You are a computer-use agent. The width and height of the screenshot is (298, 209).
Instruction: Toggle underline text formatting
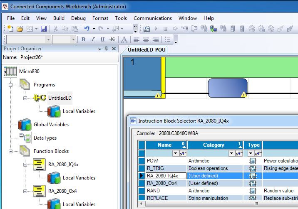pyautogui.click(x=102, y=39)
